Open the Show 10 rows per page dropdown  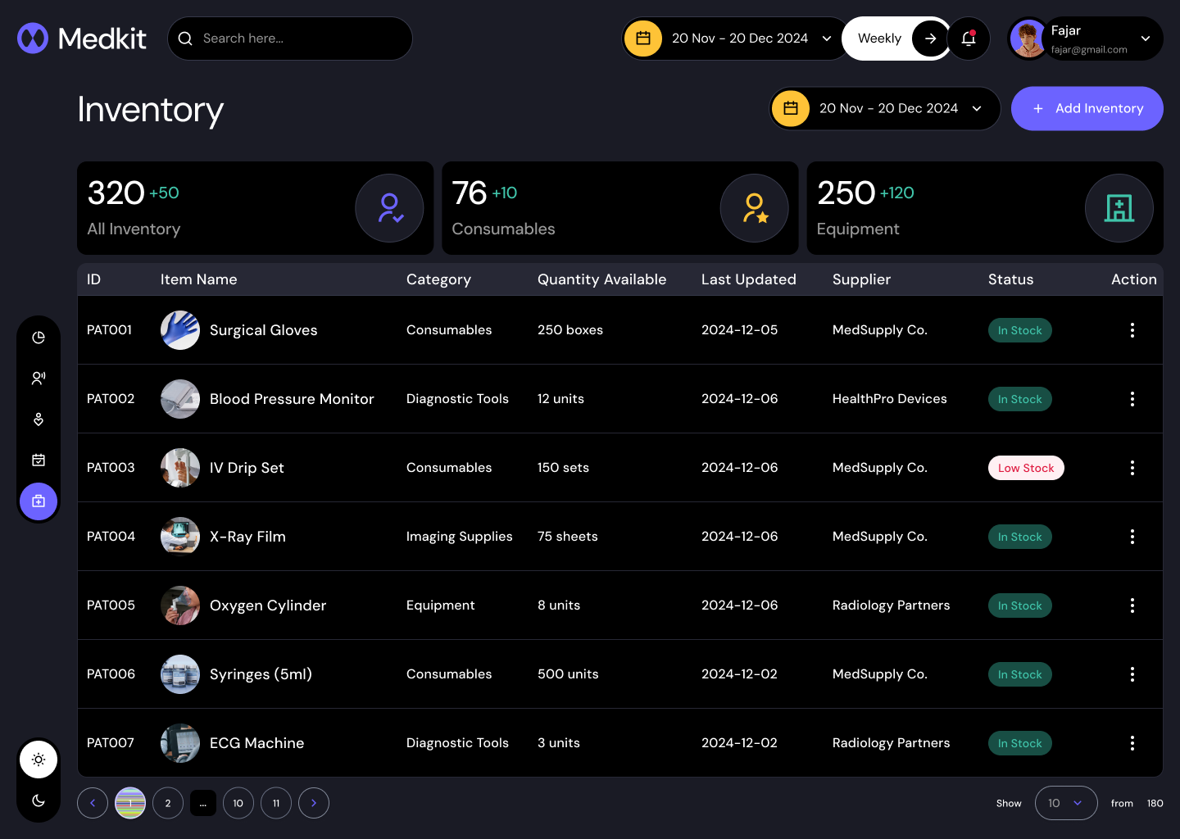point(1066,803)
